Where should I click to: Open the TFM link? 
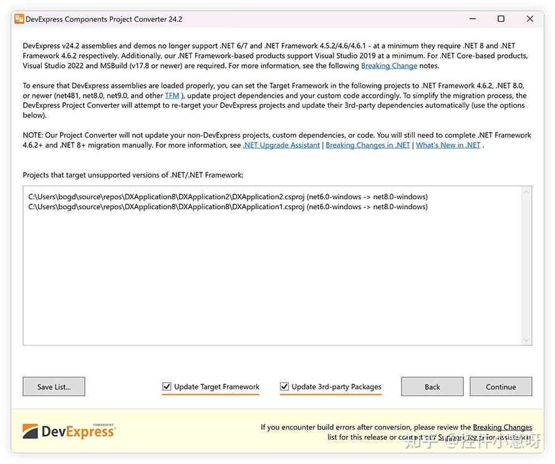click(171, 95)
